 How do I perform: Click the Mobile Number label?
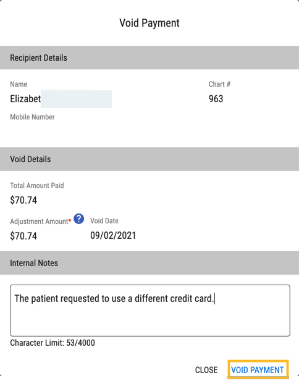[x=32, y=117]
